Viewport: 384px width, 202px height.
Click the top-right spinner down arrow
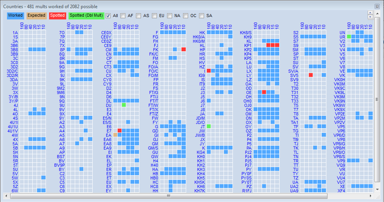tap(370, 17)
